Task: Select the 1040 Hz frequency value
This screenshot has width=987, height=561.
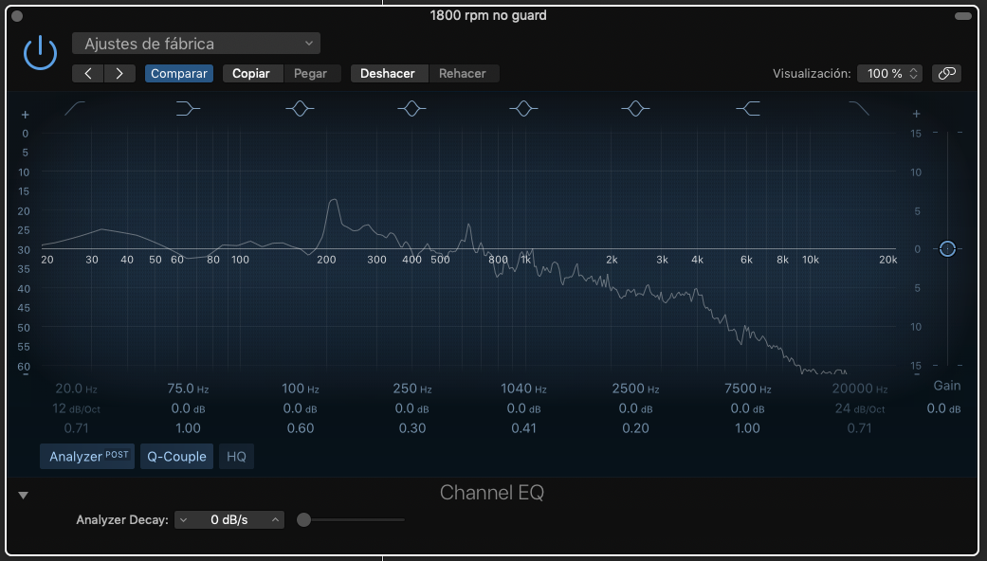Action: point(523,389)
